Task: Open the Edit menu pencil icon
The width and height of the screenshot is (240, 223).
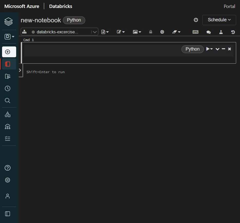Action: coord(121,32)
